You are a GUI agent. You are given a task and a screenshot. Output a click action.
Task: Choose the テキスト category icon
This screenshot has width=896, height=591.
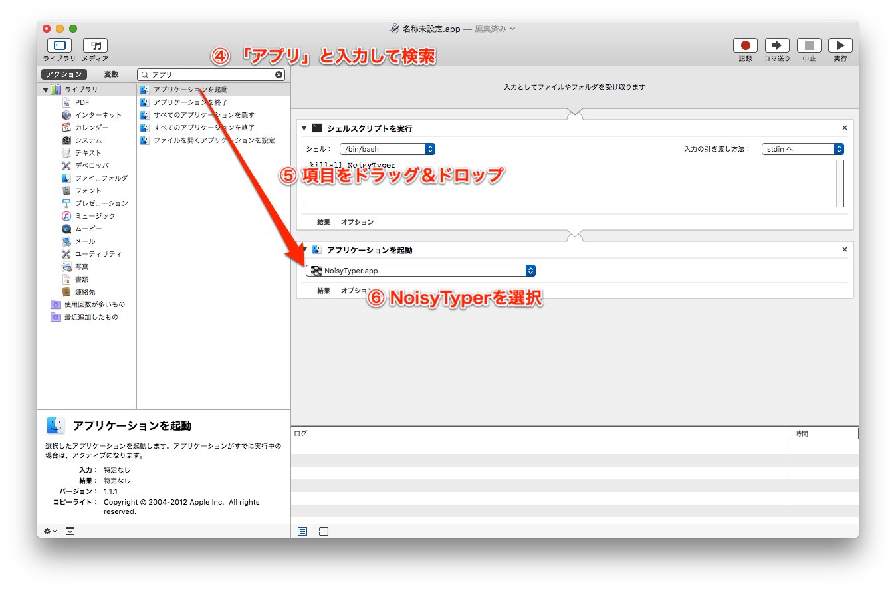[66, 153]
